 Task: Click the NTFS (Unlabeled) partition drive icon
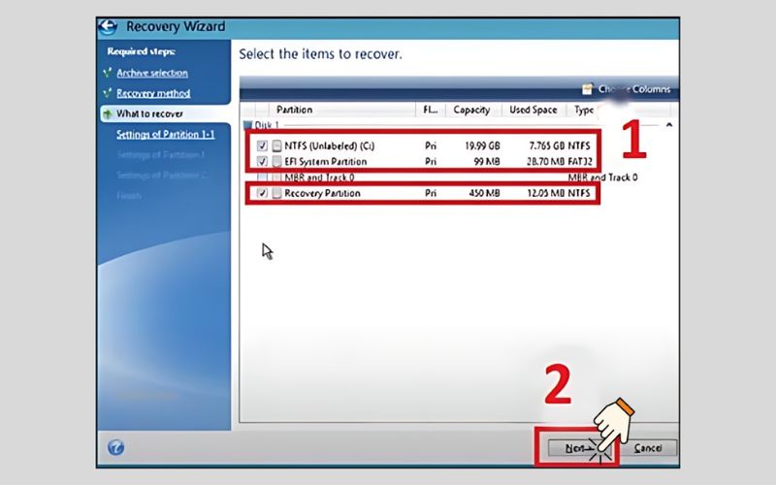(276, 145)
